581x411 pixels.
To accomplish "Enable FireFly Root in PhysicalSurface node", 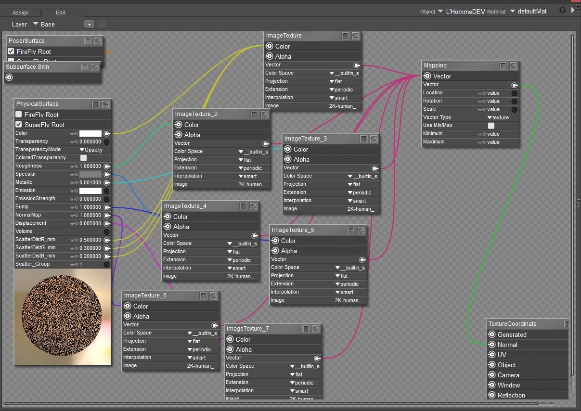I will tap(19, 115).
